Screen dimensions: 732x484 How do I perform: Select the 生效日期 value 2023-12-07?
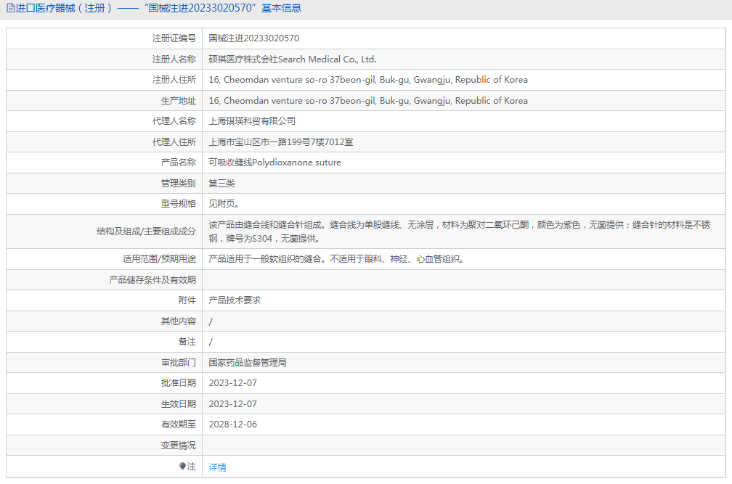233,403
